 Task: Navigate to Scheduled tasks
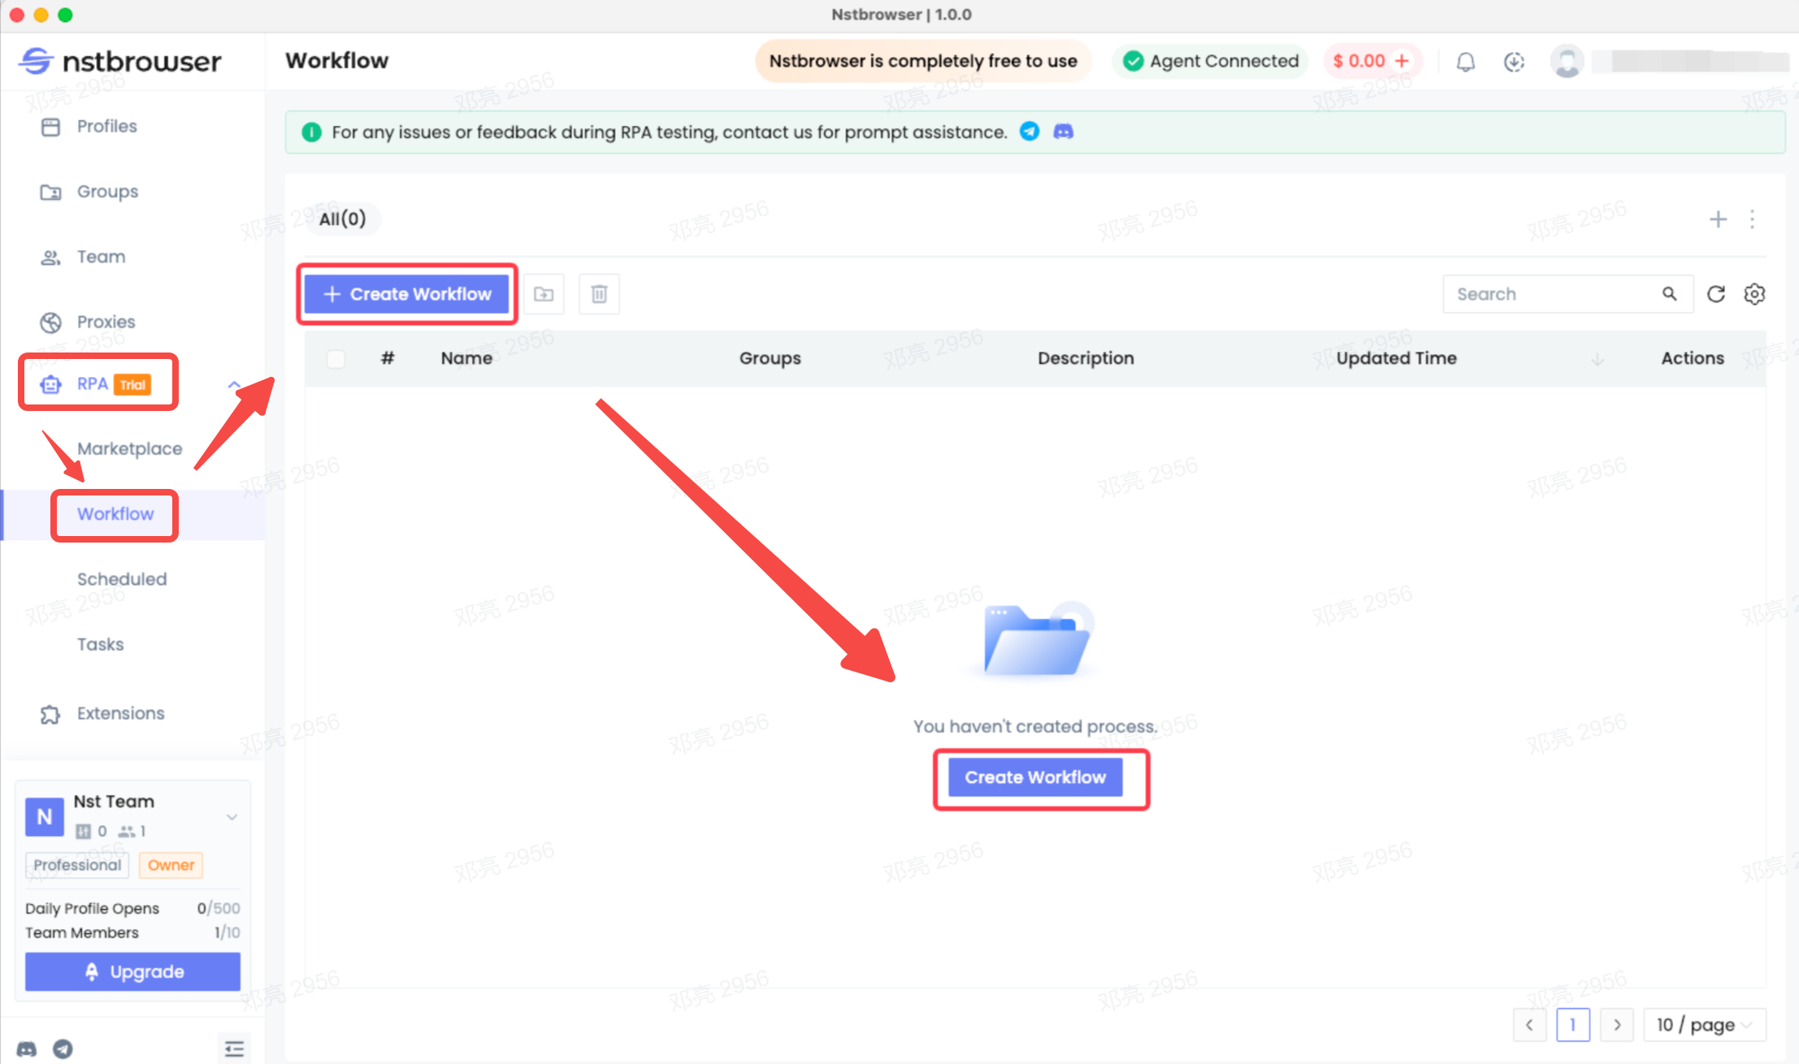123,579
